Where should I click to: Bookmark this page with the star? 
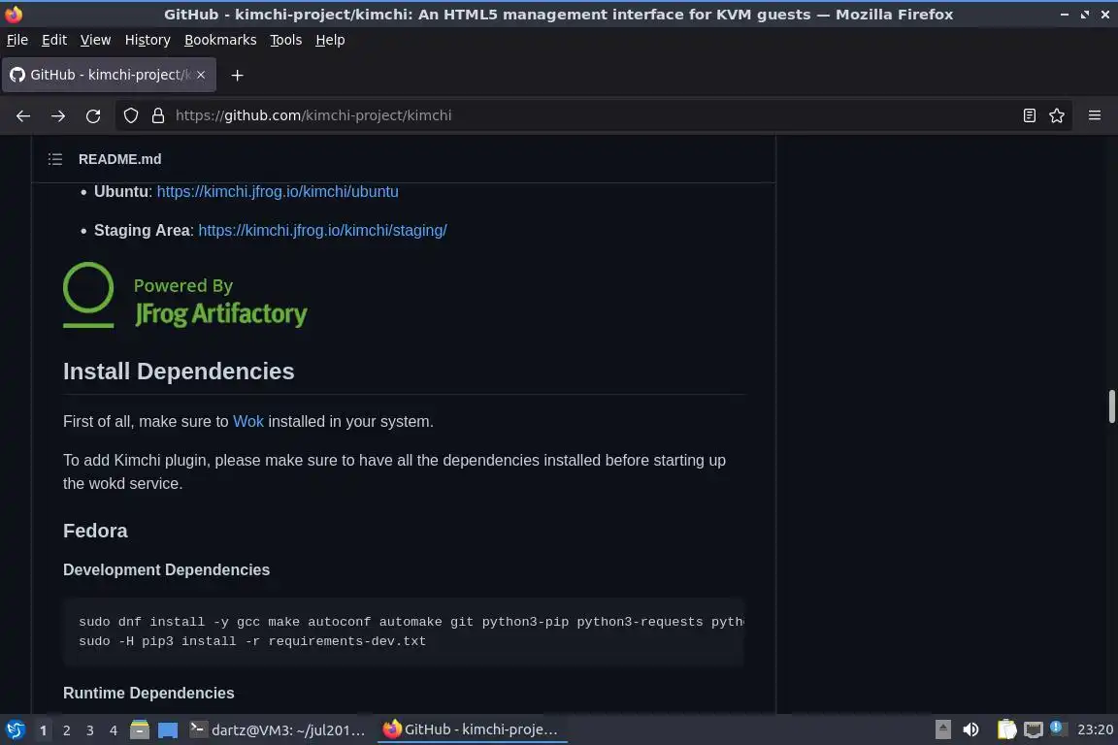1057,115
